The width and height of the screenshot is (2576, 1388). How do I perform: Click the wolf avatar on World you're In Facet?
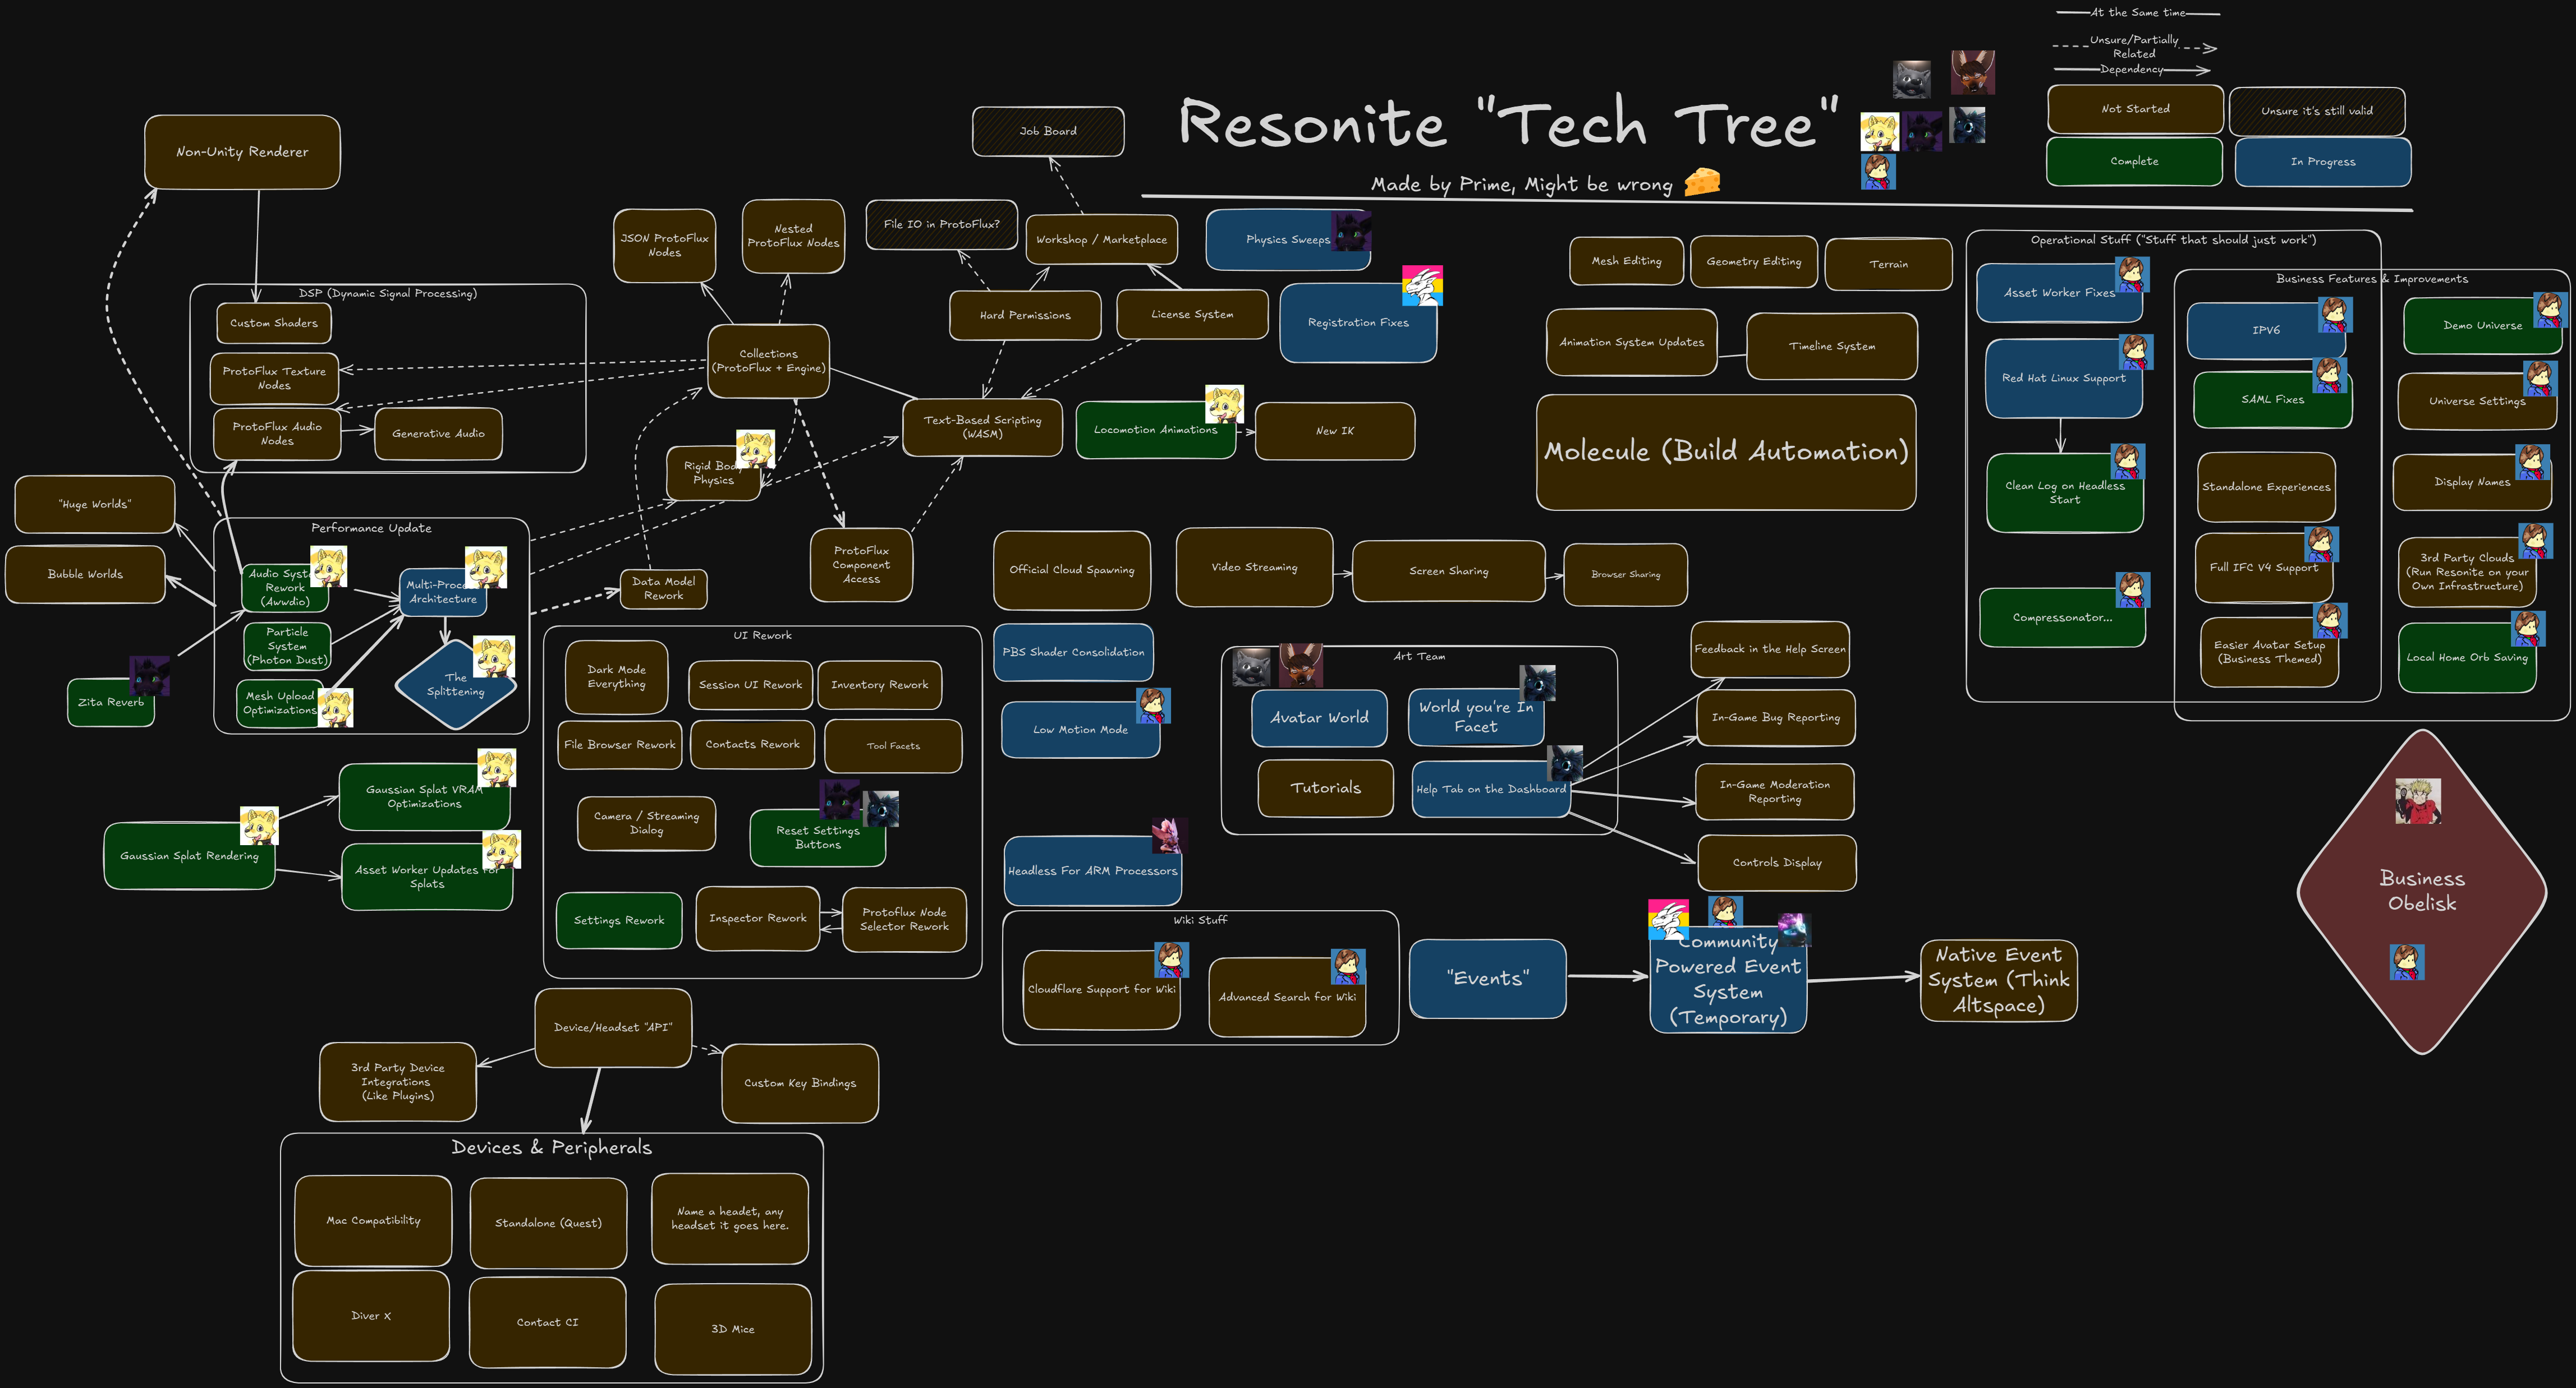(x=1538, y=684)
